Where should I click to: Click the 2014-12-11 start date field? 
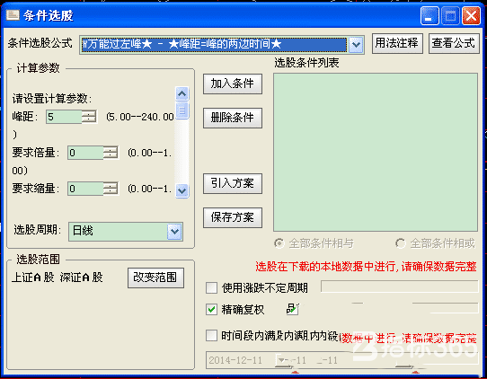coord(241,360)
